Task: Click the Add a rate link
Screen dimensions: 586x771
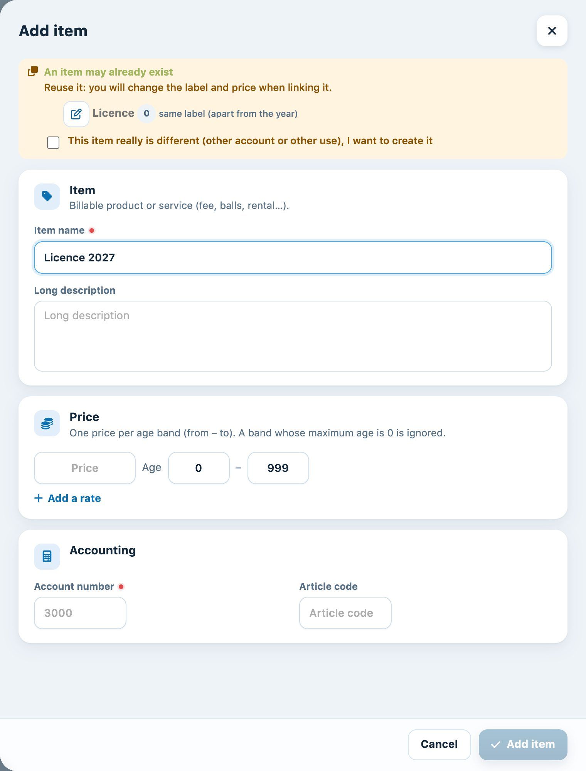Action: (x=67, y=498)
